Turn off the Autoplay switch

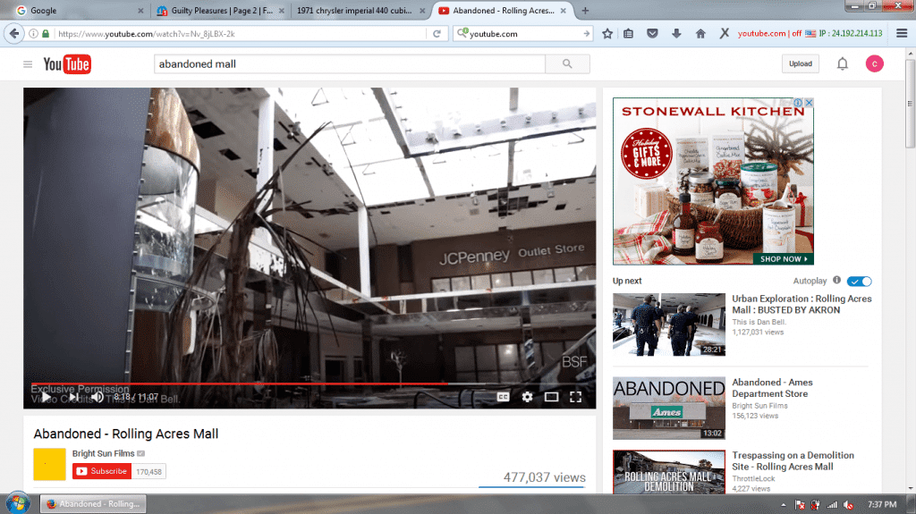[x=859, y=281]
